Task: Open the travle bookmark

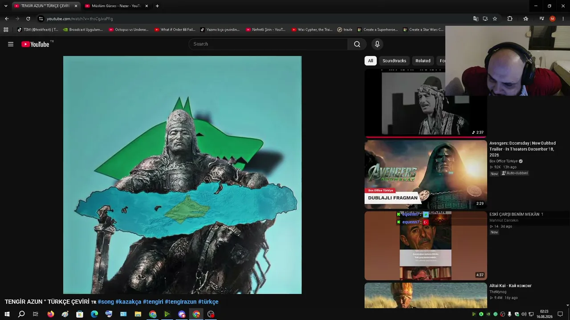Action: pos(345,30)
